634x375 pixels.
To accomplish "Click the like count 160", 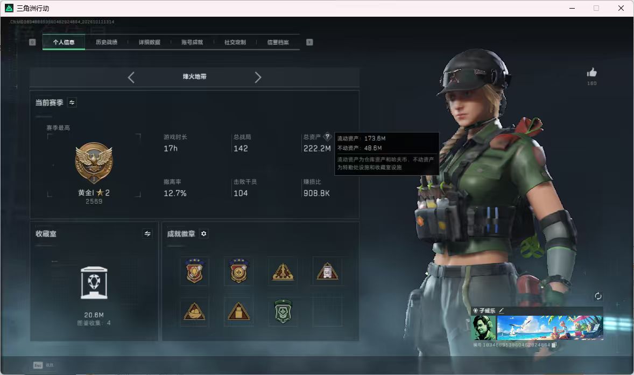I will tap(591, 84).
